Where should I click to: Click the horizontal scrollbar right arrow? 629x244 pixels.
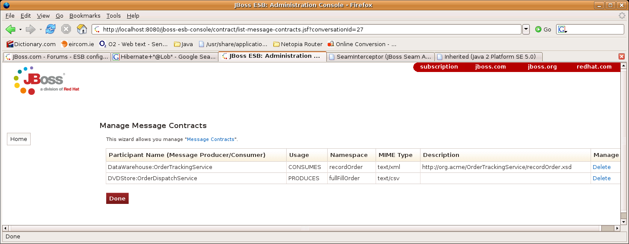click(x=617, y=228)
